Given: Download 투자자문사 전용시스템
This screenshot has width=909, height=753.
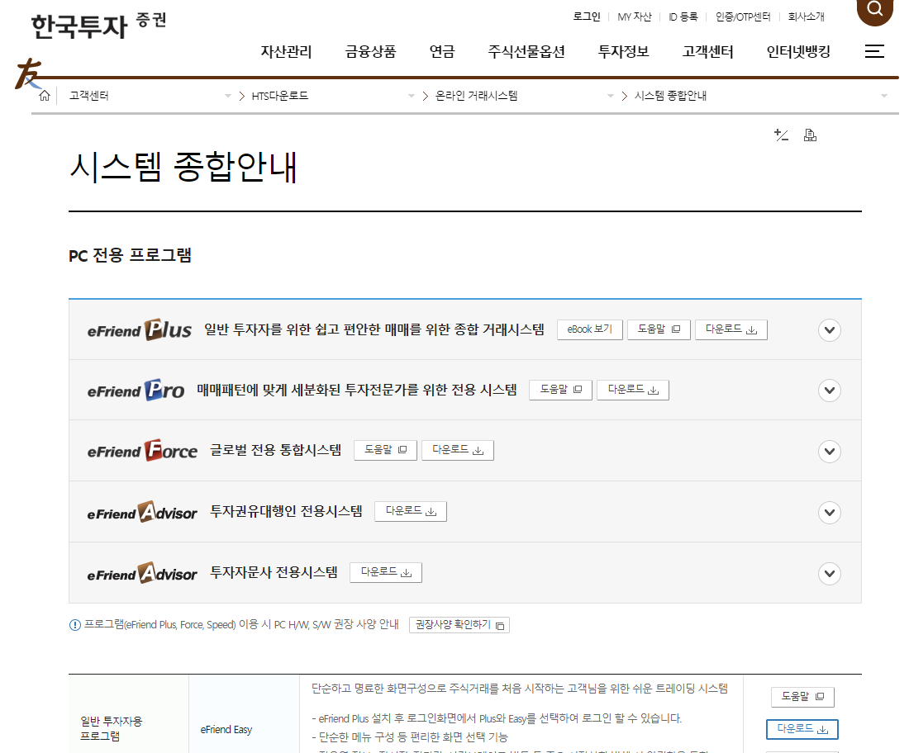Looking at the screenshot, I should coord(386,572).
